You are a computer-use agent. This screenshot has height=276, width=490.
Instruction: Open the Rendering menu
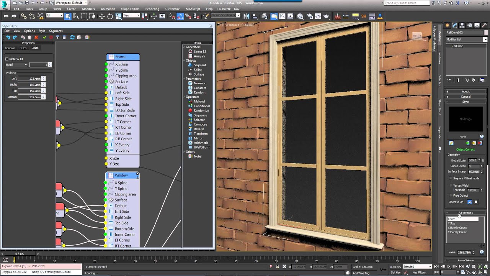152,9
